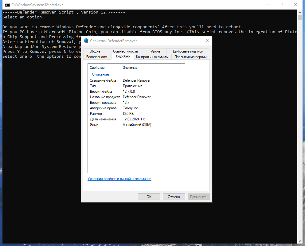Click the scroll-down arrow of the console
Viewport: 305px width, 246px height.
300,241
